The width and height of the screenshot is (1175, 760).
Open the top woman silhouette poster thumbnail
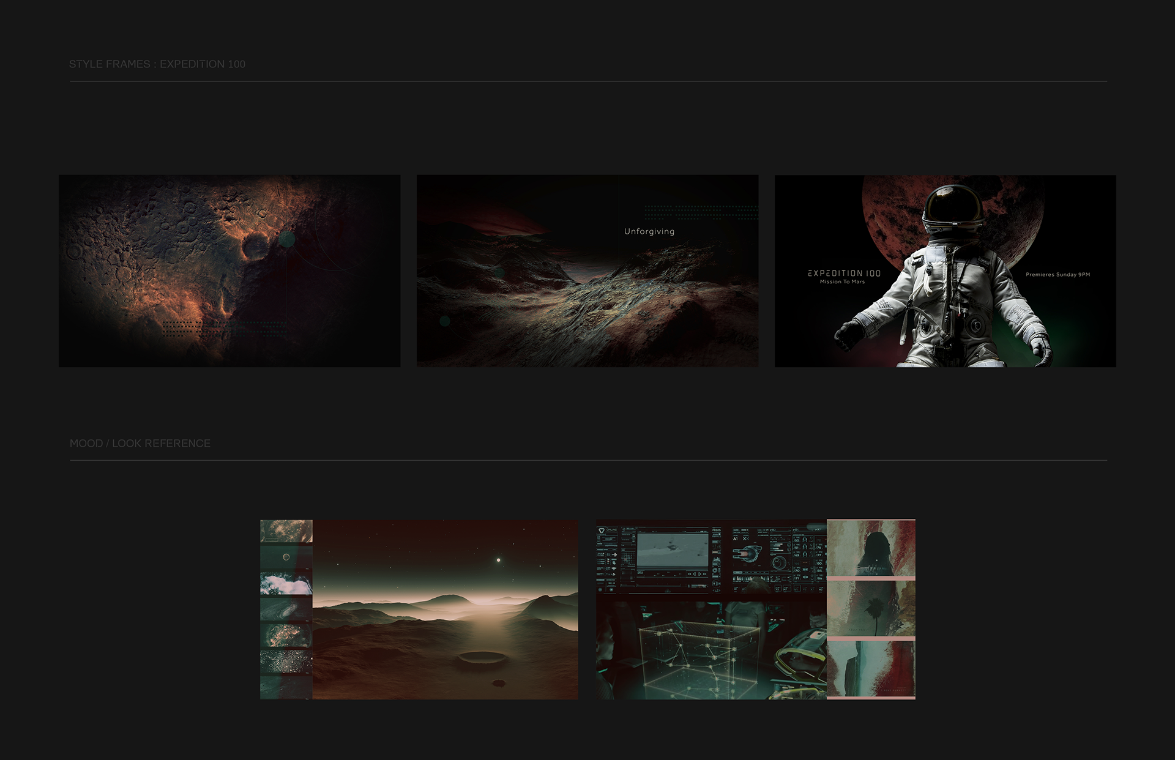pos(871,548)
